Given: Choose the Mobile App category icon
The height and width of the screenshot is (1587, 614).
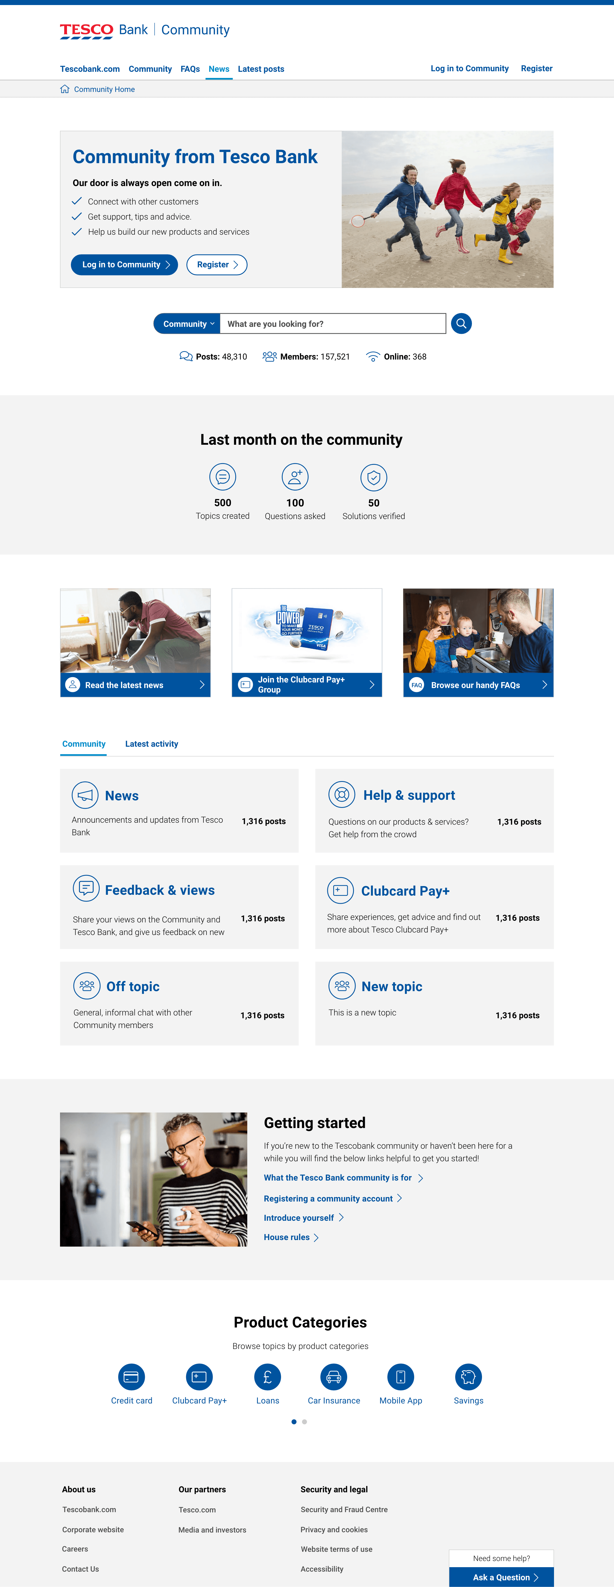Looking at the screenshot, I should [x=400, y=1377].
